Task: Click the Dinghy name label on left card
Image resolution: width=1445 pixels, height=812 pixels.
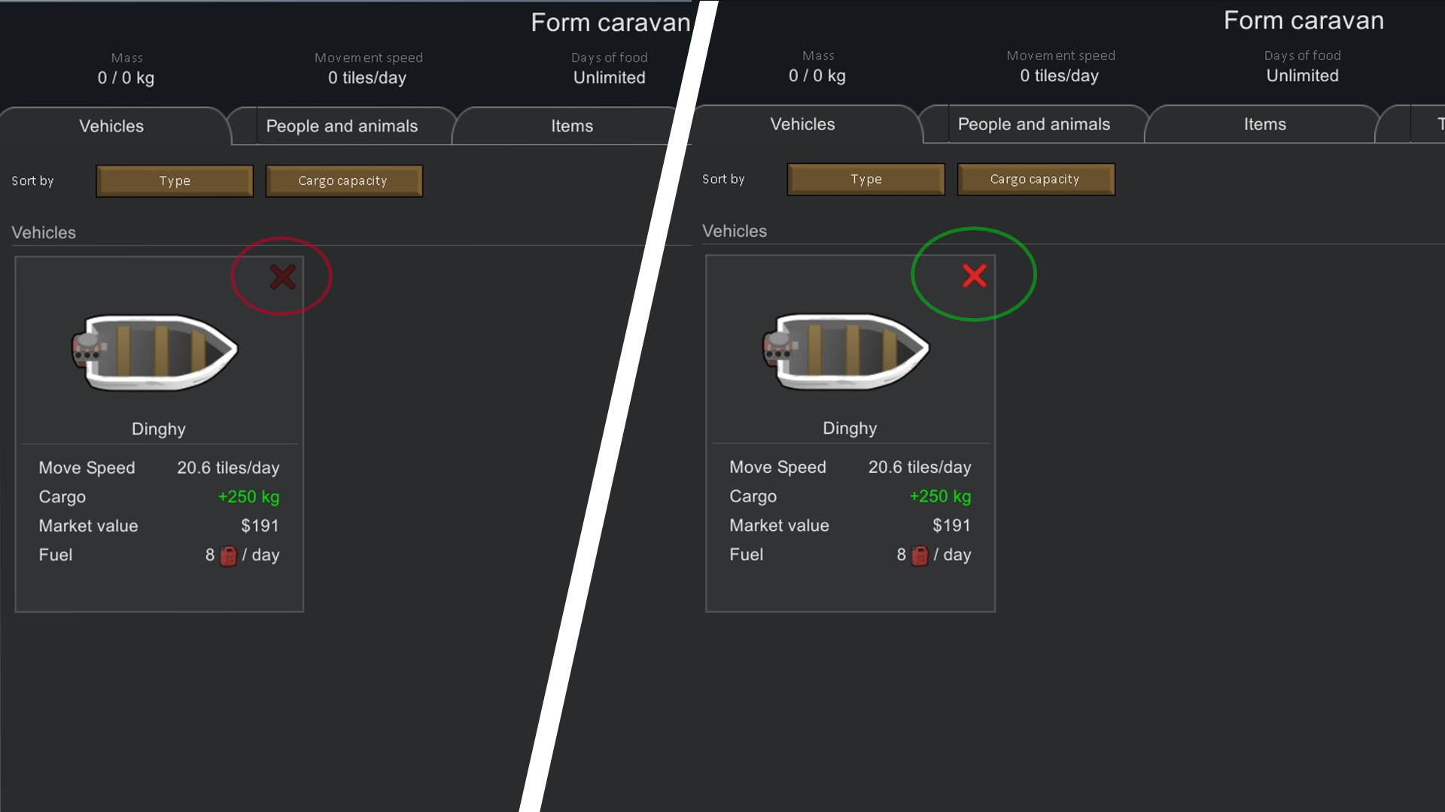Action: [x=159, y=429]
